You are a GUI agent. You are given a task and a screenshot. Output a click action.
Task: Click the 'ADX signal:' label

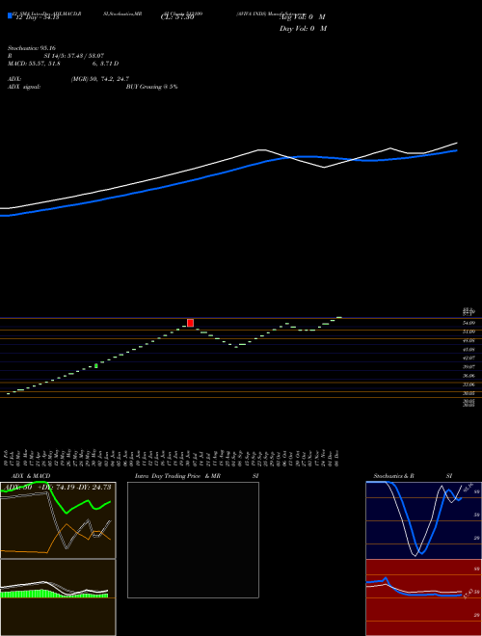coord(24,87)
